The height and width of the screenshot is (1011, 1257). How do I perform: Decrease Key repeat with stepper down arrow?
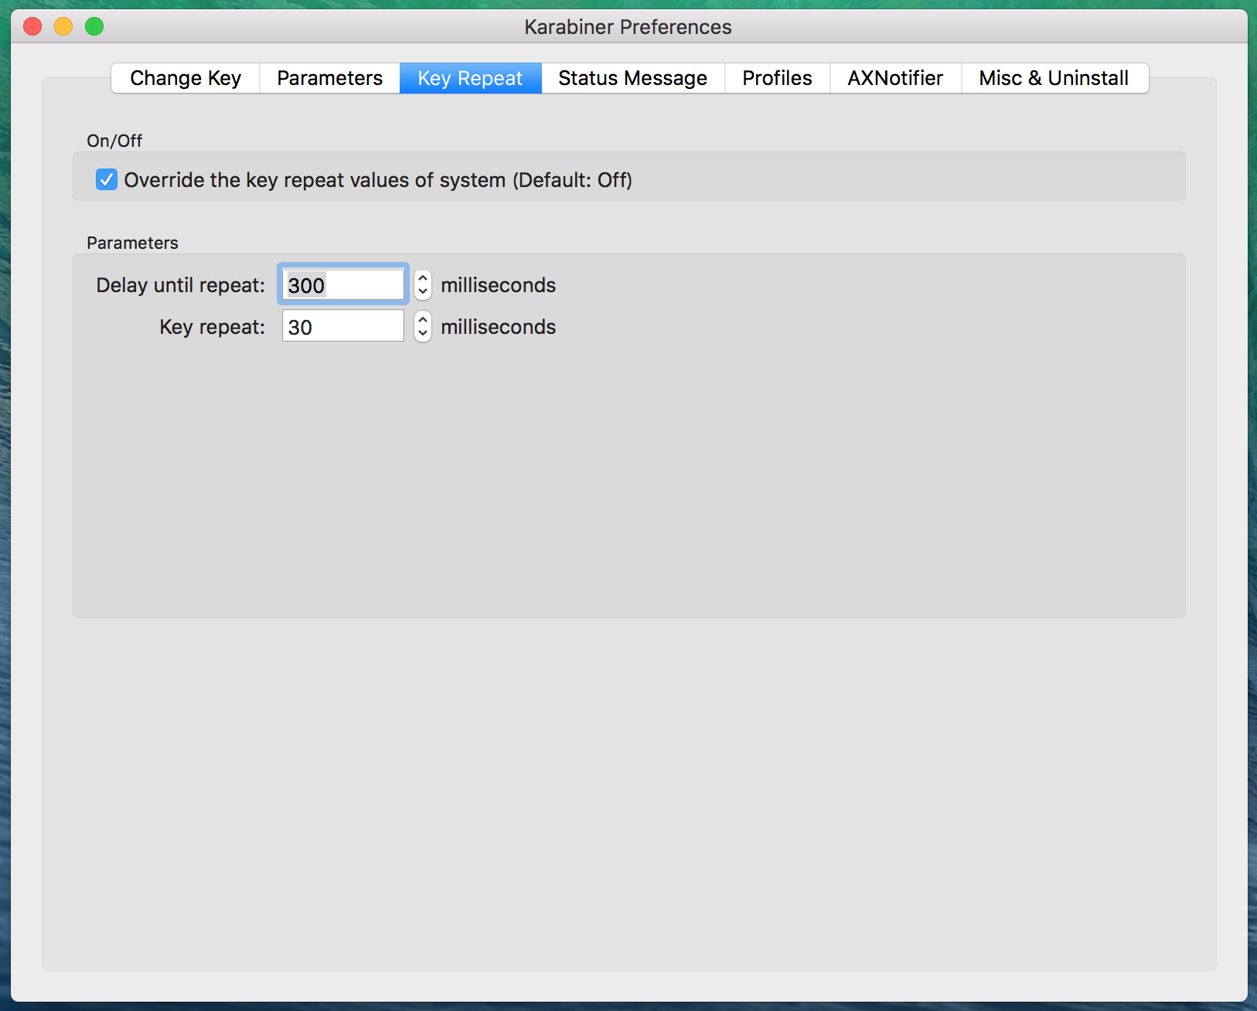click(423, 333)
